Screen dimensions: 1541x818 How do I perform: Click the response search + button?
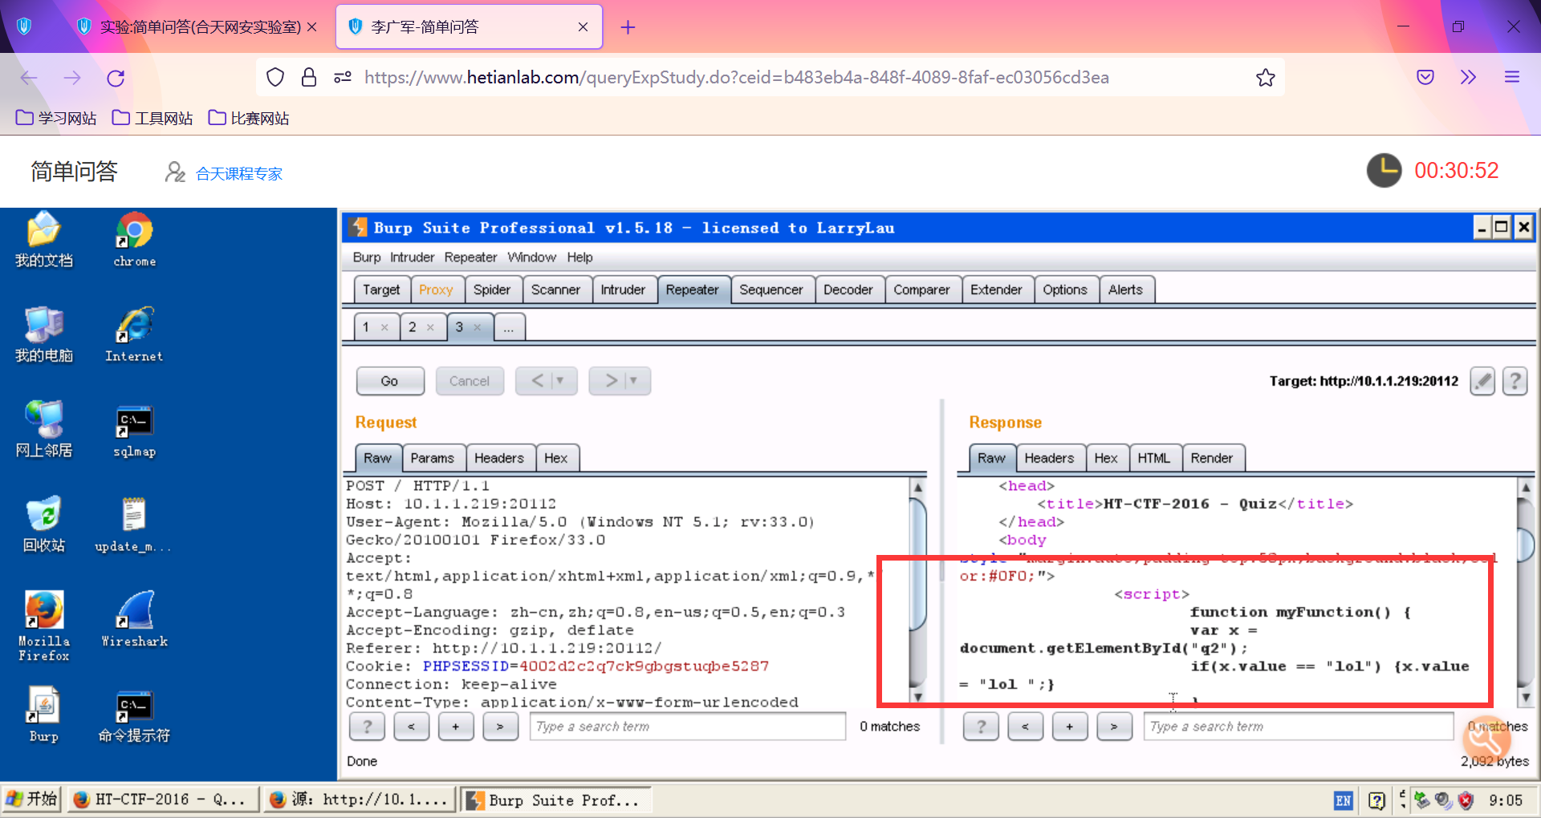1069,727
